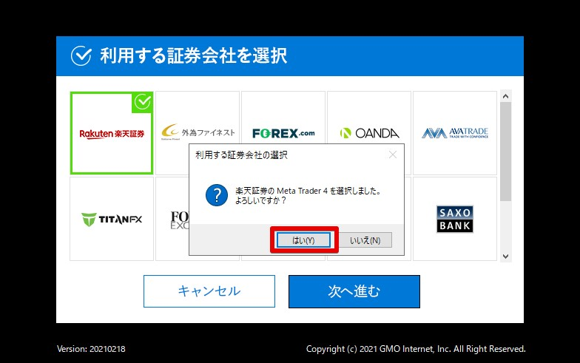Close the 利用する証券会社の選択 dialog
The height and width of the screenshot is (363, 580).
(393, 155)
